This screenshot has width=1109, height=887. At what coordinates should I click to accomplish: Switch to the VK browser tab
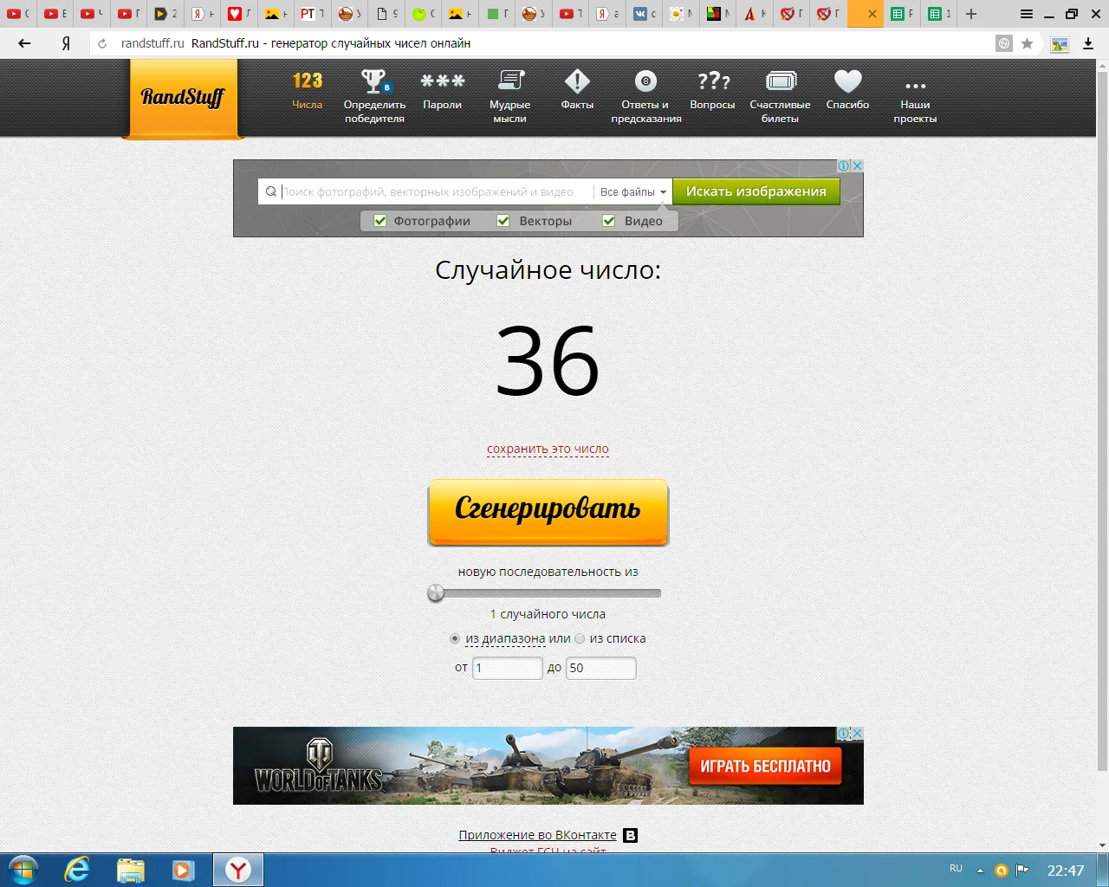pos(644,14)
